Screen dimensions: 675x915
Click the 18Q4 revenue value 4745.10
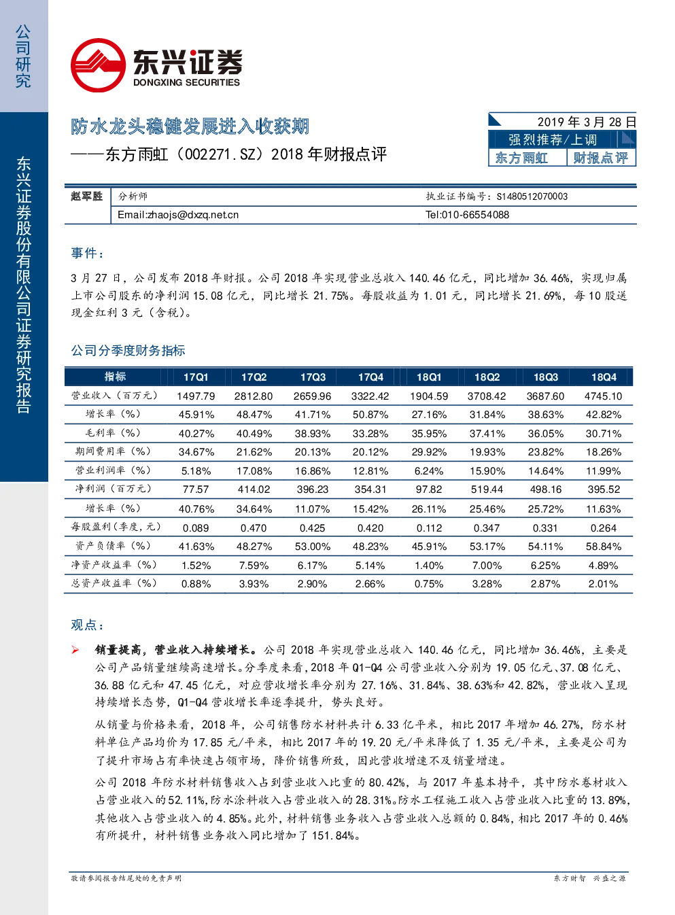[604, 396]
